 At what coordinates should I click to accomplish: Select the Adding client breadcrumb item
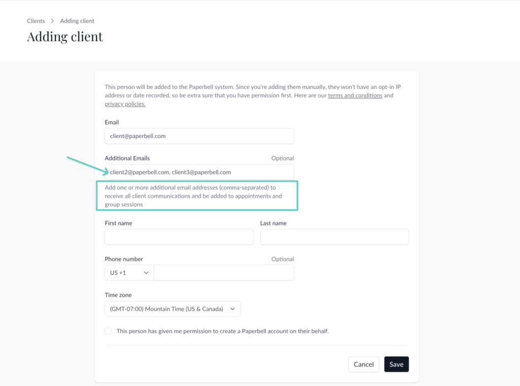(77, 21)
